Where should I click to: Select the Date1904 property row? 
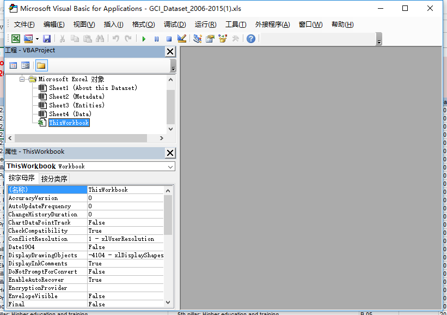(x=85, y=247)
